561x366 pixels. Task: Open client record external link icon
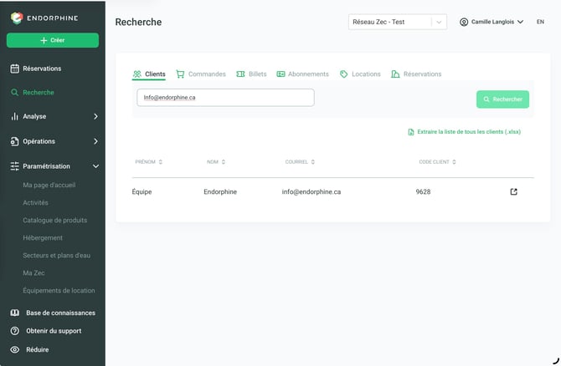[x=513, y=191]
